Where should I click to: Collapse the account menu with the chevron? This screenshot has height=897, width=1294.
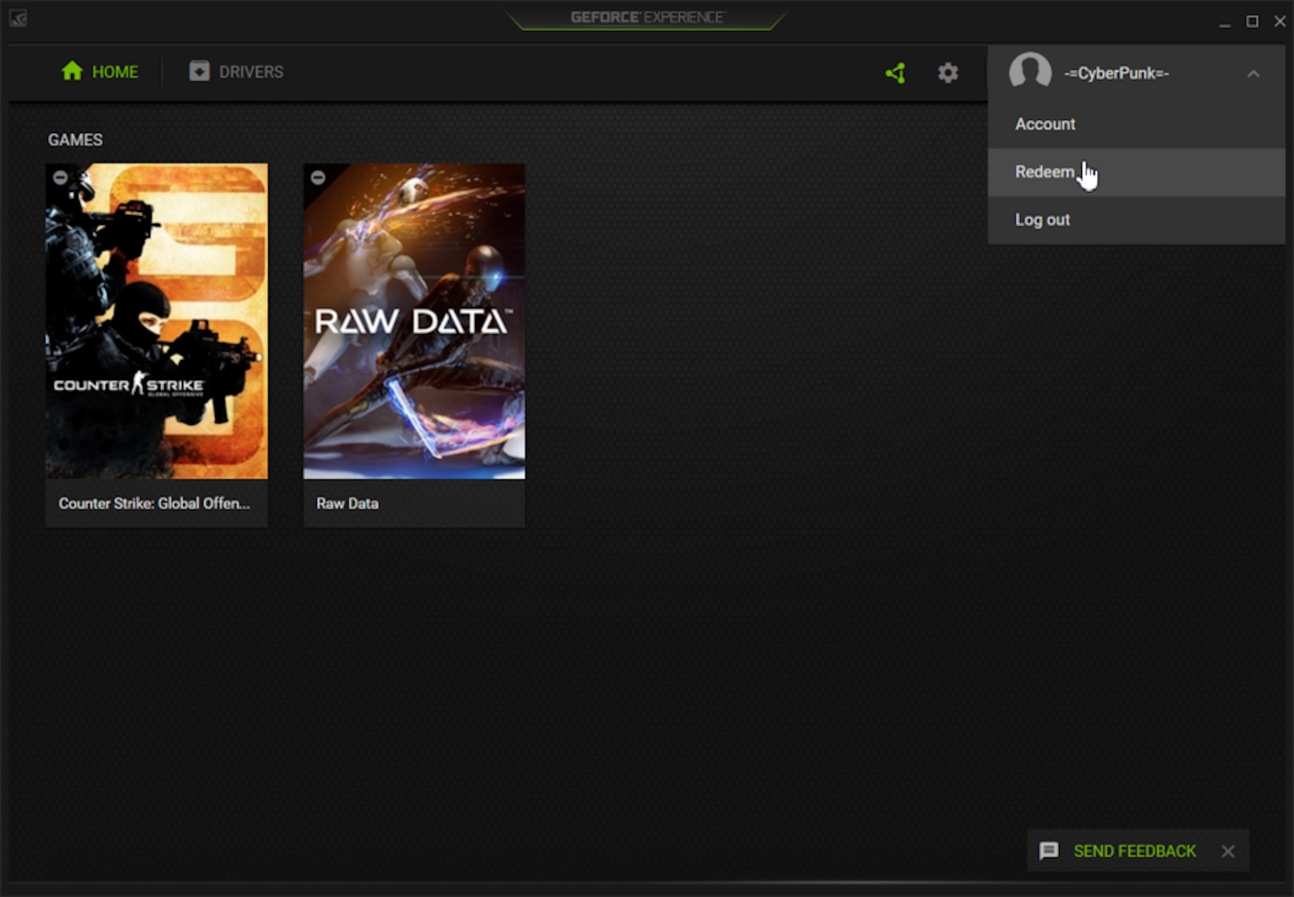pyautogui.click(x=1253, y=74)
